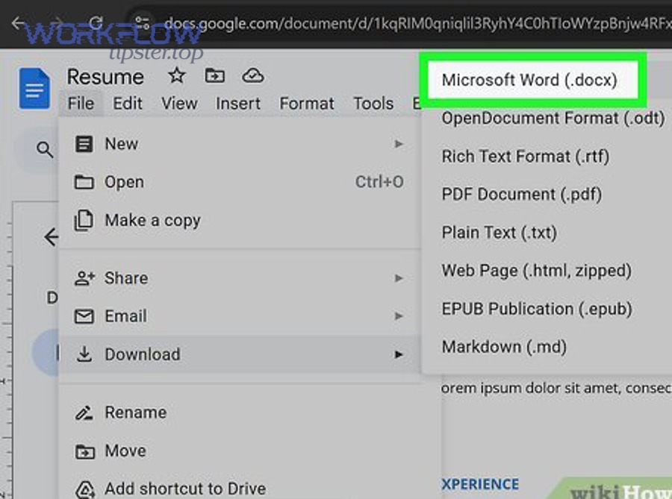This screenshot has height=499, width=672.
Task: Select Make a copy
Action: point(239,220)
